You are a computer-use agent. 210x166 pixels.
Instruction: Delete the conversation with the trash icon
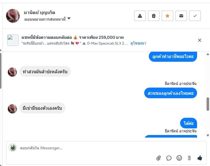pos(154,16)
